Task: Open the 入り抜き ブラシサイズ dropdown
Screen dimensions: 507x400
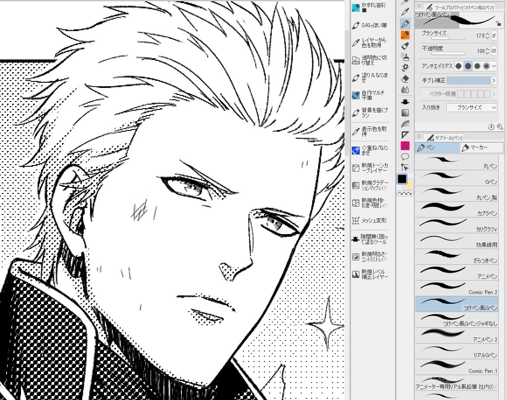Action: point(472,108)
